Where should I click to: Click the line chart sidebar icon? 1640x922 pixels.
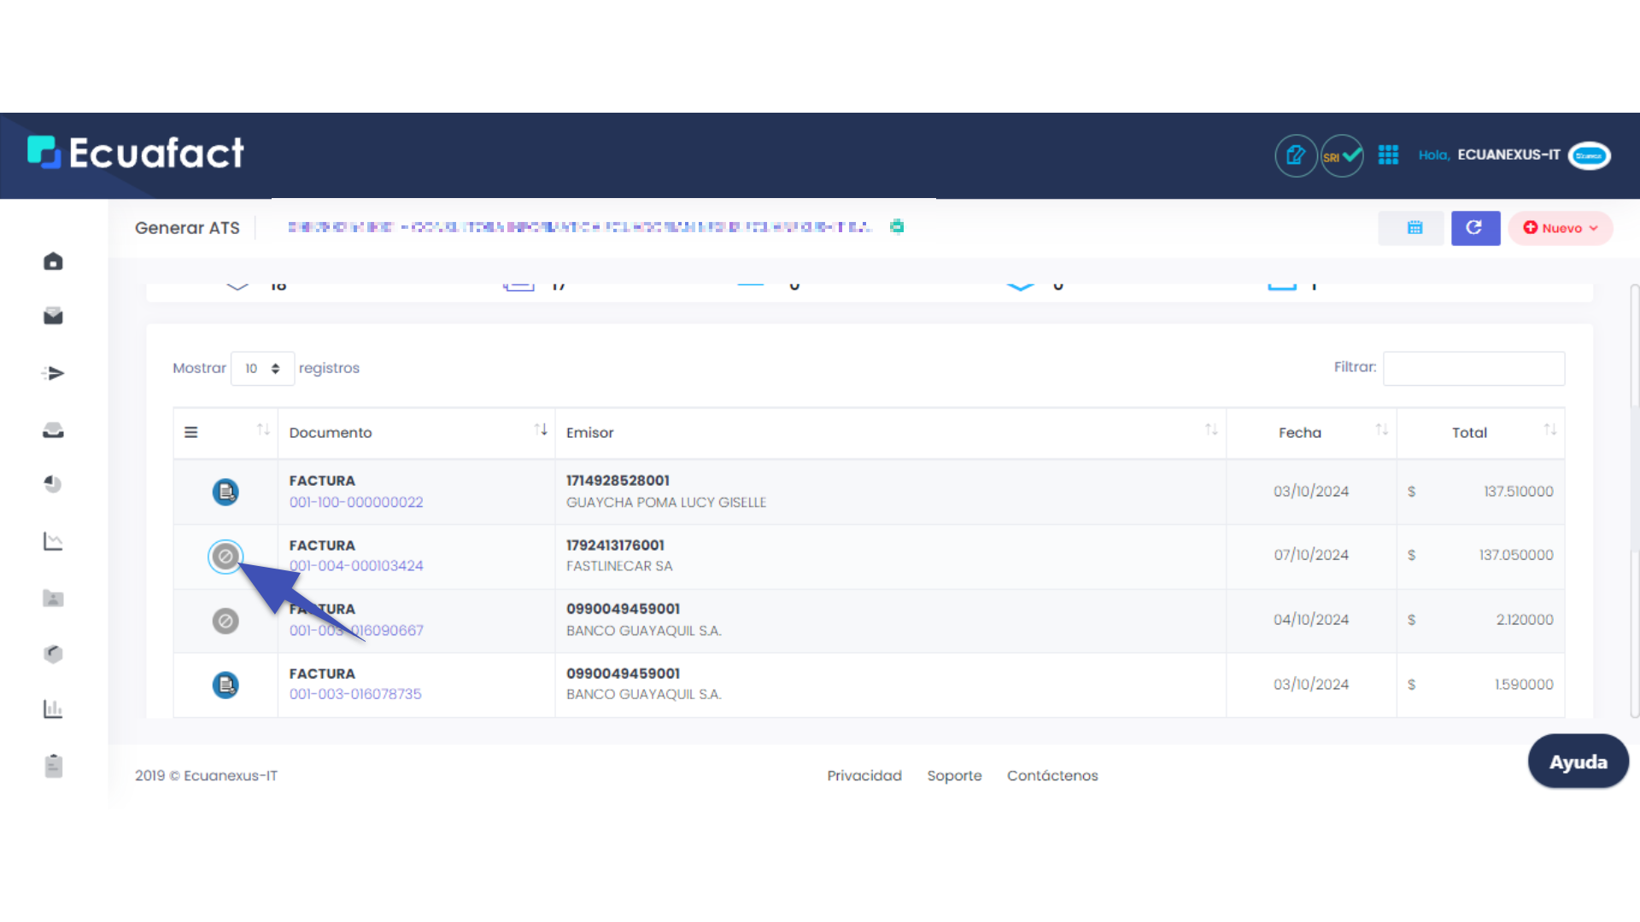click(53, 541)
